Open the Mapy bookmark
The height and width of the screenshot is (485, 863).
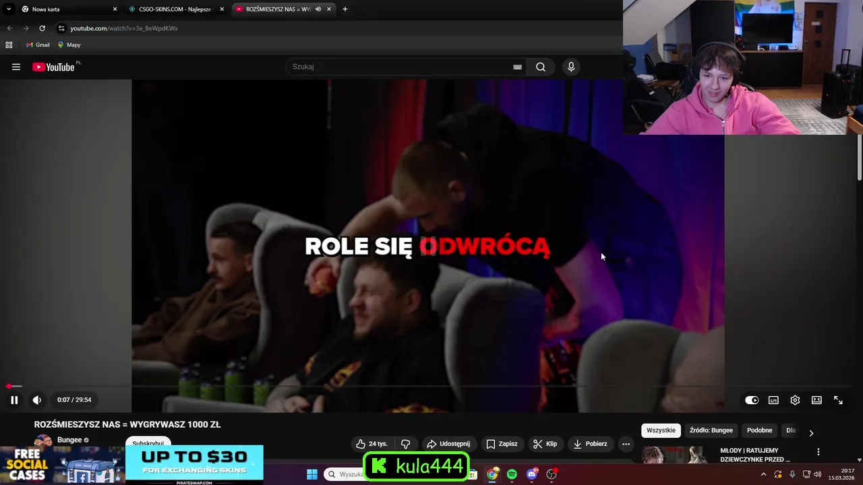pos(69,45)
